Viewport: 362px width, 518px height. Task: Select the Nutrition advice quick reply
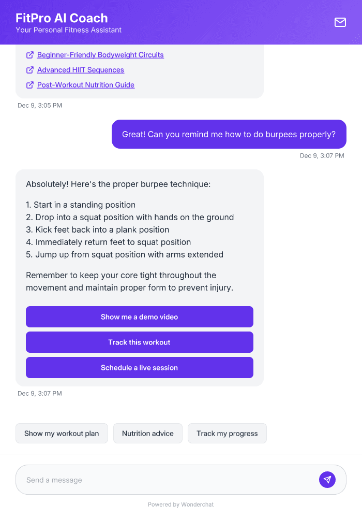pos(147,433)
